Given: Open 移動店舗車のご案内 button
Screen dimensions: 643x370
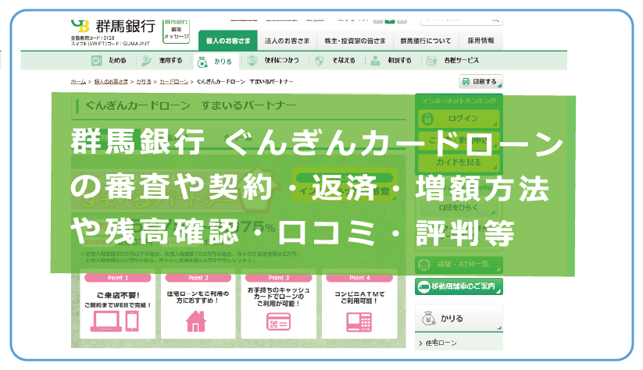Looking at the screenshot, I should click(459, 286).
